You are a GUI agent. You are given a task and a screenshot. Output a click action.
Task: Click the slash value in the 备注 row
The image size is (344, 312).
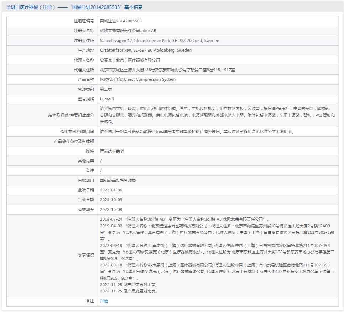point(101,170)
